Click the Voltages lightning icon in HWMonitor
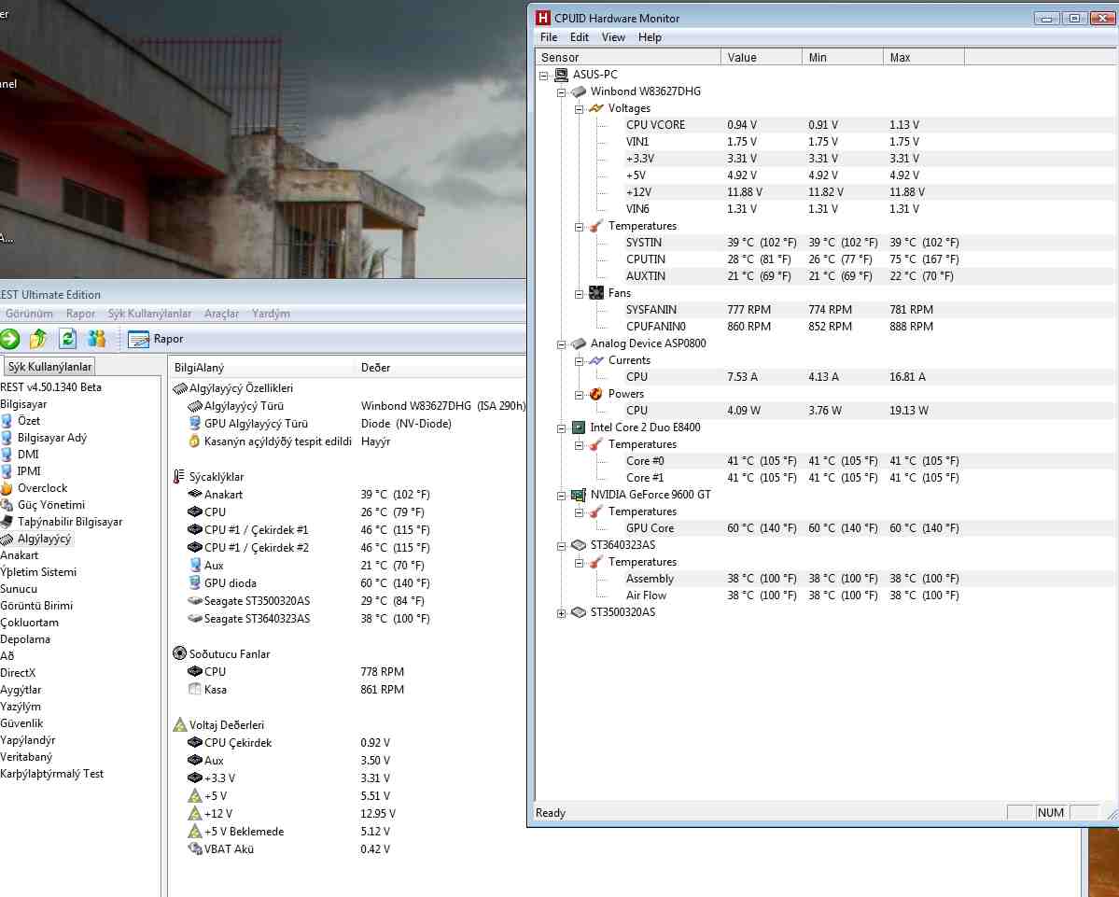Viewport: 1119px width, 897px height. point(595,108)
